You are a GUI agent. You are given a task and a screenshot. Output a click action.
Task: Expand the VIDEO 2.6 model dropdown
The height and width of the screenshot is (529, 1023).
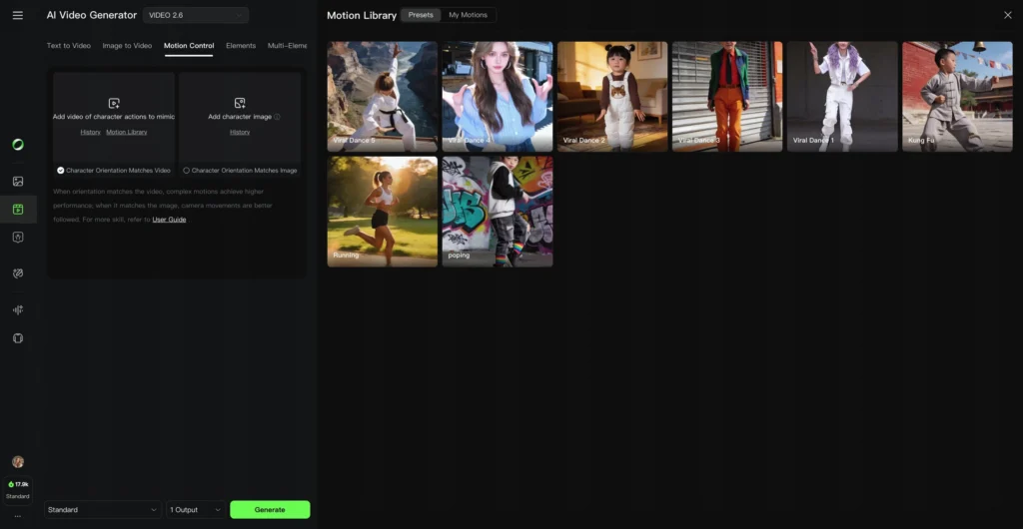pos(196,15)
